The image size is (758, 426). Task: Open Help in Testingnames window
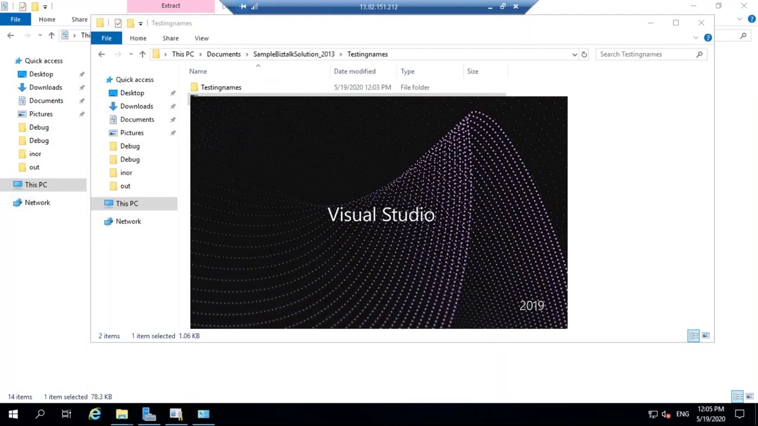[x=708, y=38]
